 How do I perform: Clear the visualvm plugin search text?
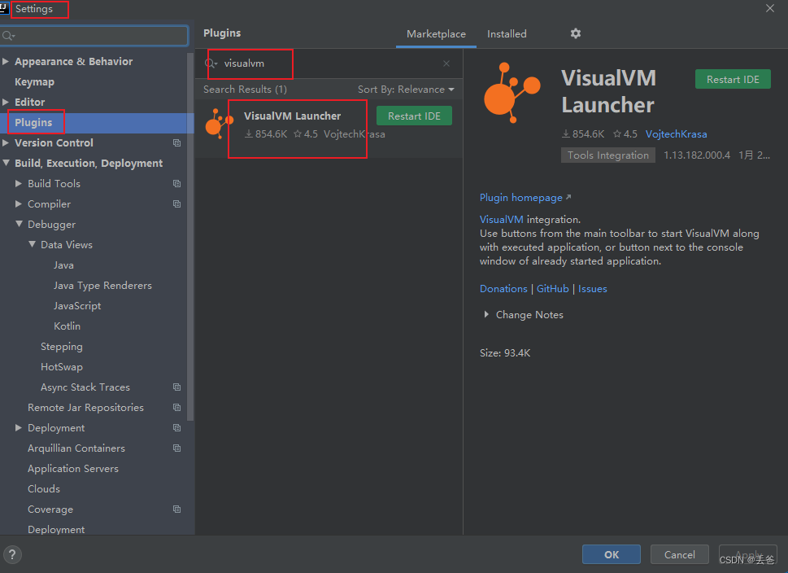446,63
